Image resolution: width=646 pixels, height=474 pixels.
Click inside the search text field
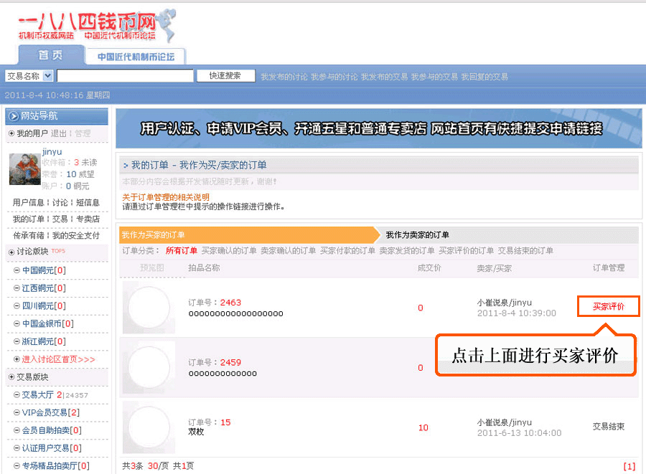pos(125,76)
